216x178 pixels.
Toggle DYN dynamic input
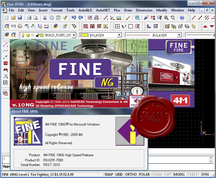(205, 175)
